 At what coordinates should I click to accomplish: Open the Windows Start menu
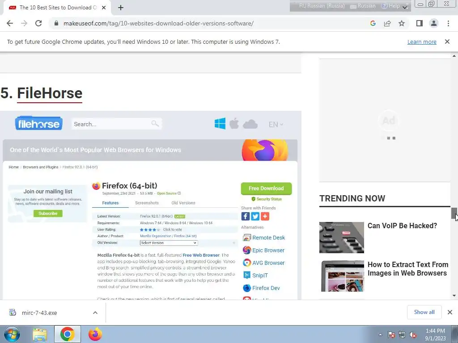[x=12, y=335]
